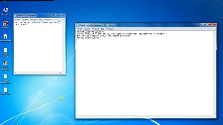Open the Компьютер desktop icon
Screen dimensions: 223x125
[x=6, y=11]
